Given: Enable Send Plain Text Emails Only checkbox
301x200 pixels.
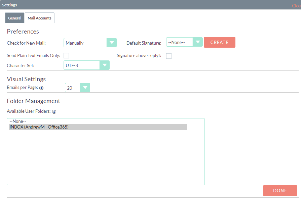Looking at the screenshot, I should click(x=66, y=56).
